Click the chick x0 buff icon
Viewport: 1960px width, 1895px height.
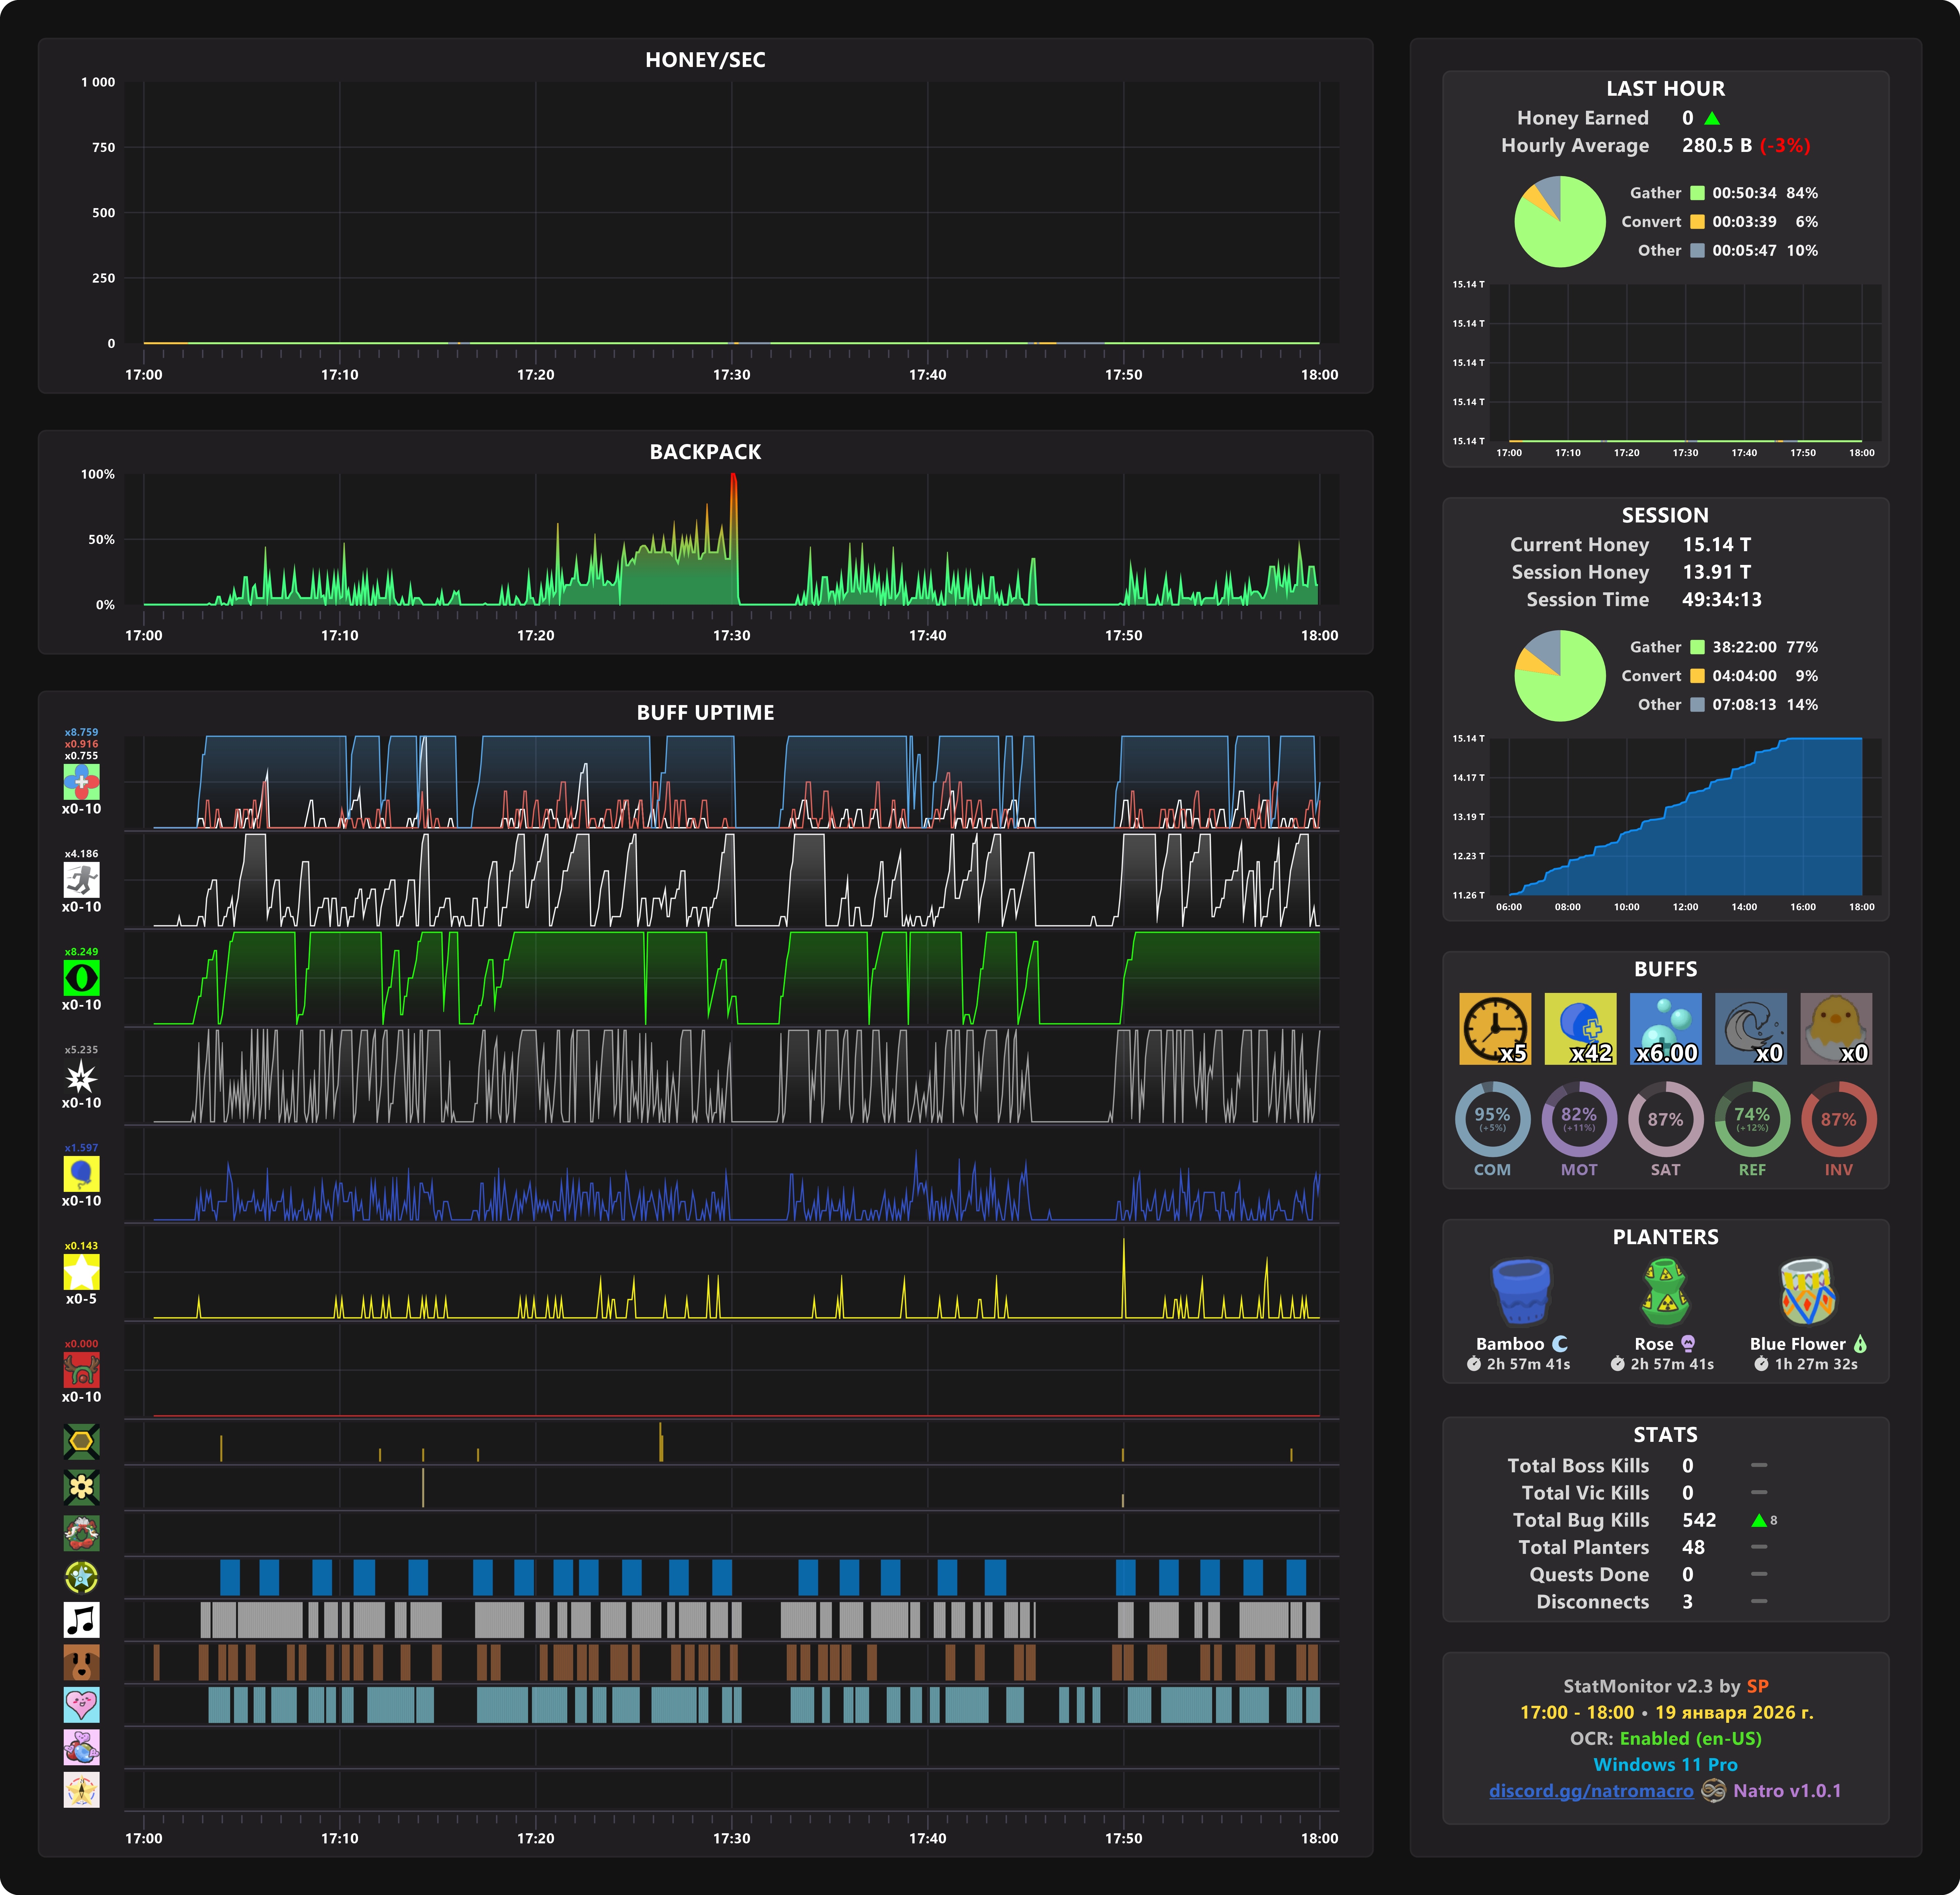1836,1028
